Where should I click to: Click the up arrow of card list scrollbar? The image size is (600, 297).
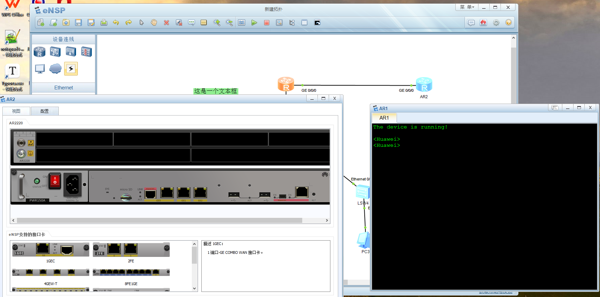[194, 244]
